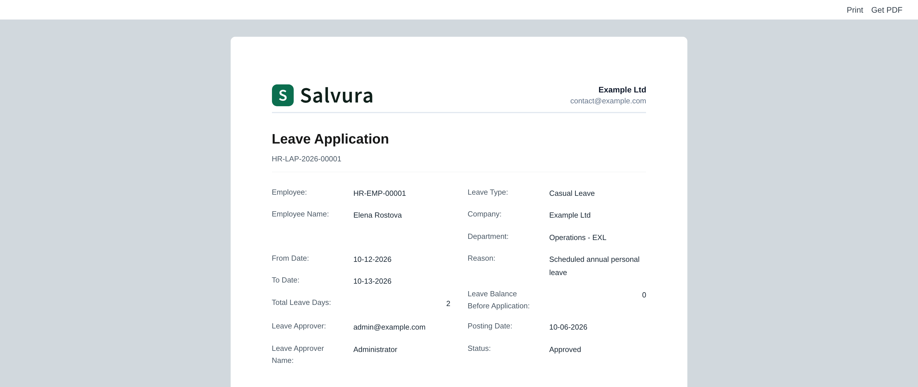The width and height of the screenshot is (918, 387).
Task: Click the To Date: label
Action: tap(285, 280)
